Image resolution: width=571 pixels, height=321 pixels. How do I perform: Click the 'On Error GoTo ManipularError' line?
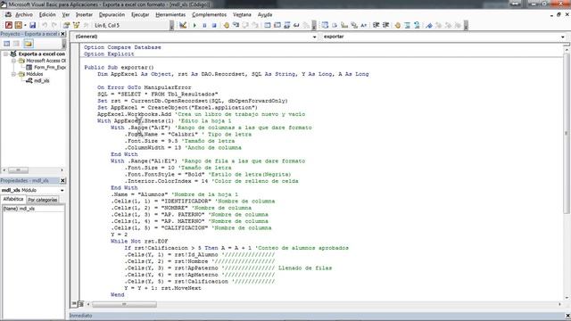click(145, 87)
